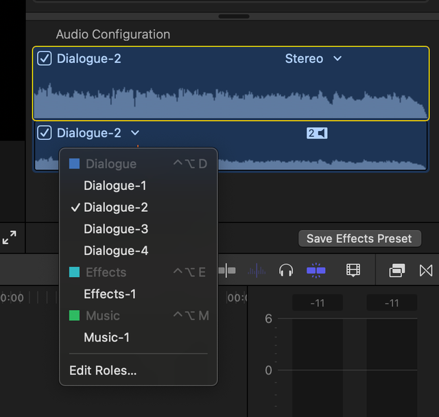
Task: Open the Effects browser icon
Action: (397, 271)
